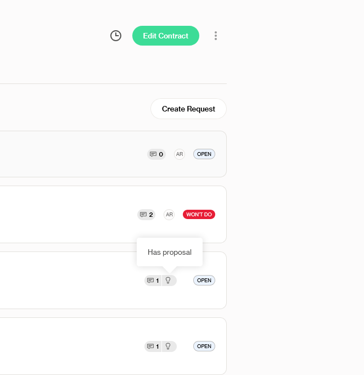Open the comment badge showing 2
The height and width of the screenshot is (375, 364).
147,215
